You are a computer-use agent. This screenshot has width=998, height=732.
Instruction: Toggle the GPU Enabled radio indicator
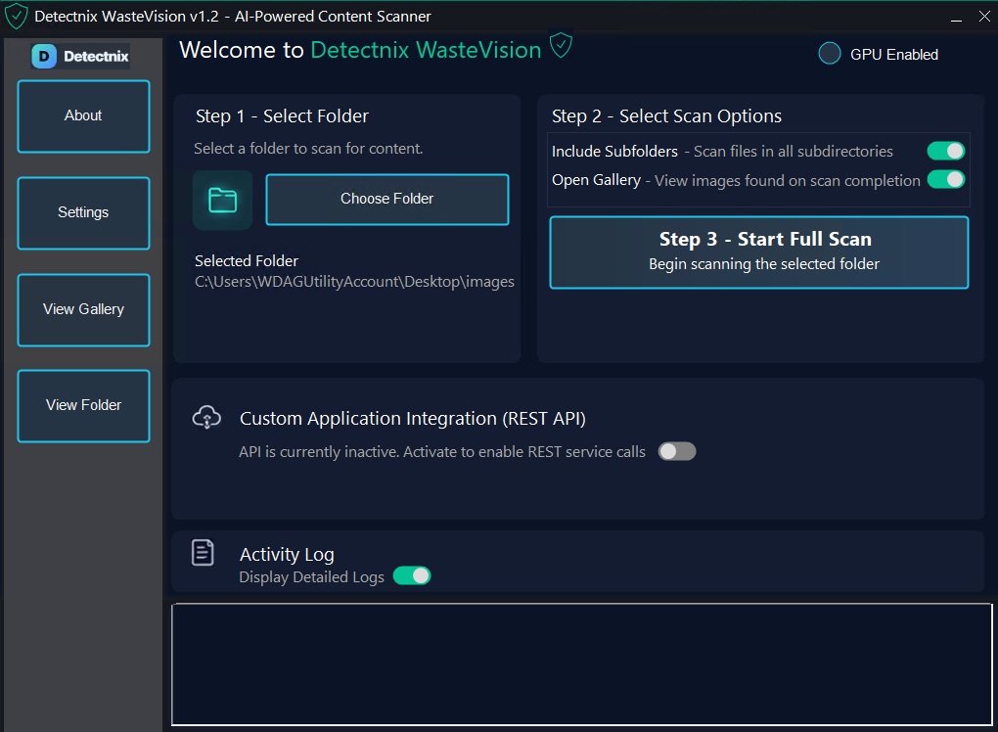tap(830, 54)
